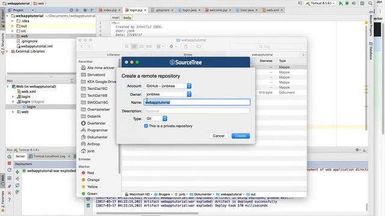Click the Finder share icon

(186, 46)
